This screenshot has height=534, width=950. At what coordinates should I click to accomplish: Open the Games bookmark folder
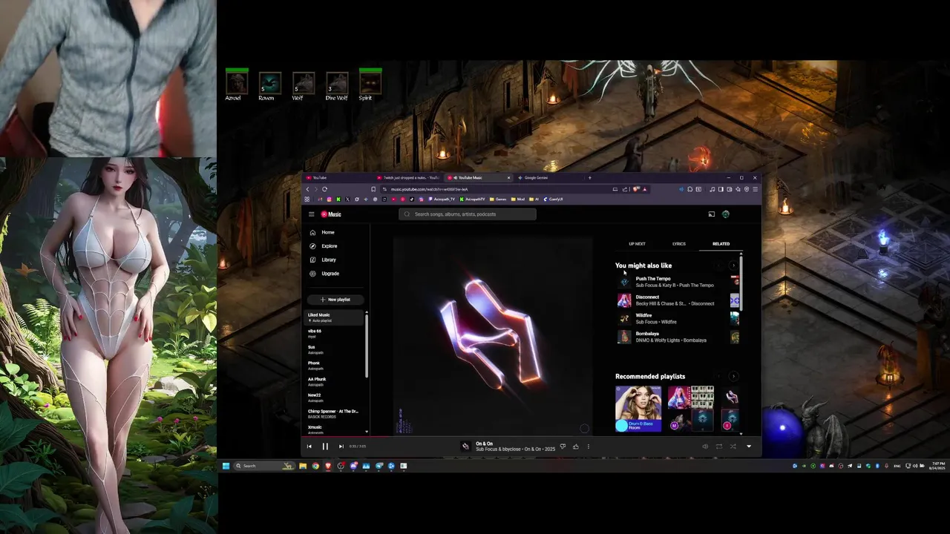(499, 200)
